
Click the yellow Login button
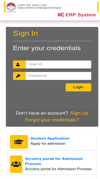78,87
